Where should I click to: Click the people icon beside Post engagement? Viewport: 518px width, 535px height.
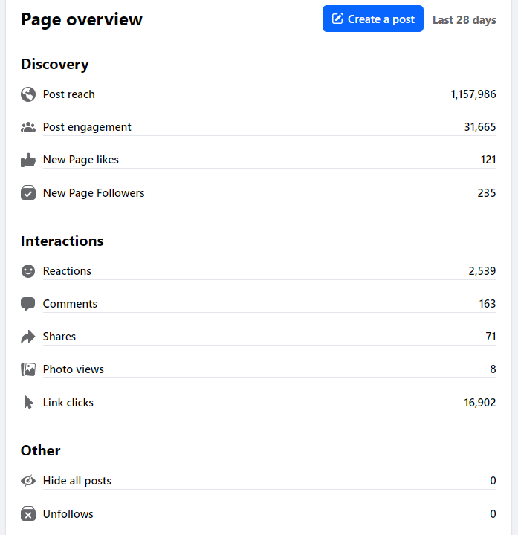[x=28, y=127]
